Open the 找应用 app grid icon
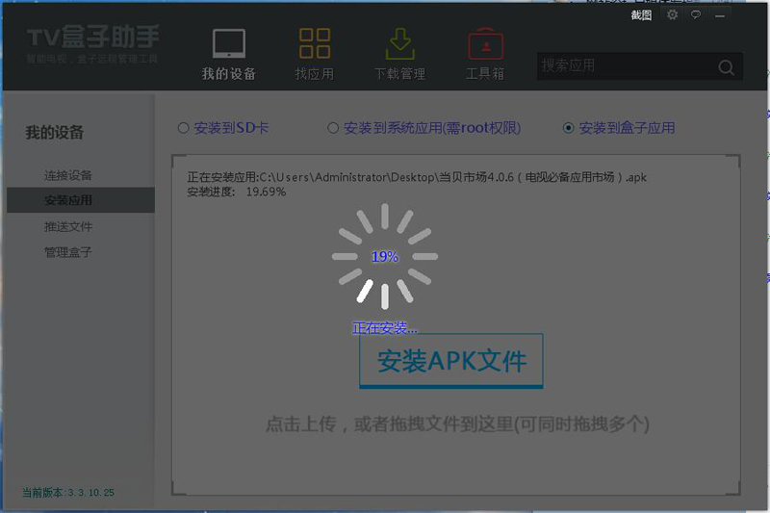 (315, 43)
